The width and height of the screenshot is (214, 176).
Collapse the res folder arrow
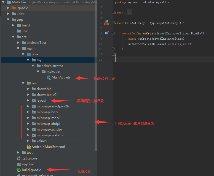coord(23,83)
